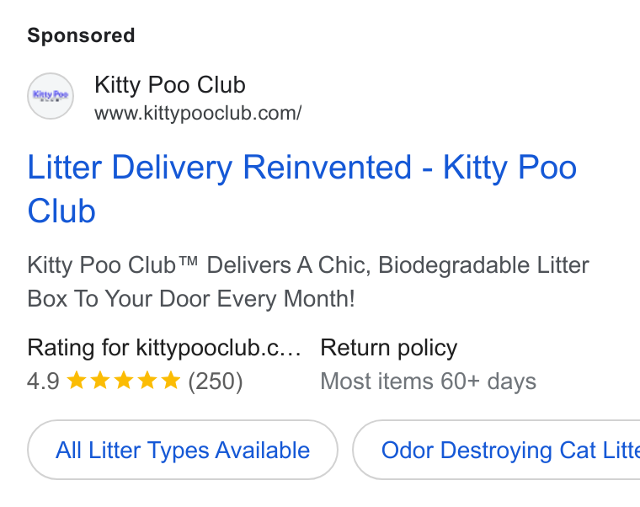Click the rightmost gold rating star
The image size is (640, 507).
171,381
